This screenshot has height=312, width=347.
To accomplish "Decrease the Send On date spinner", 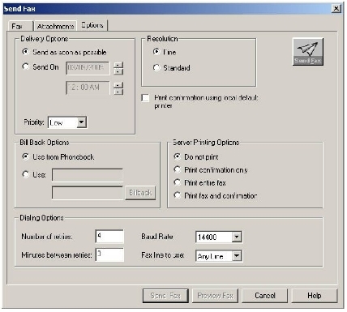I will [118, 71].
